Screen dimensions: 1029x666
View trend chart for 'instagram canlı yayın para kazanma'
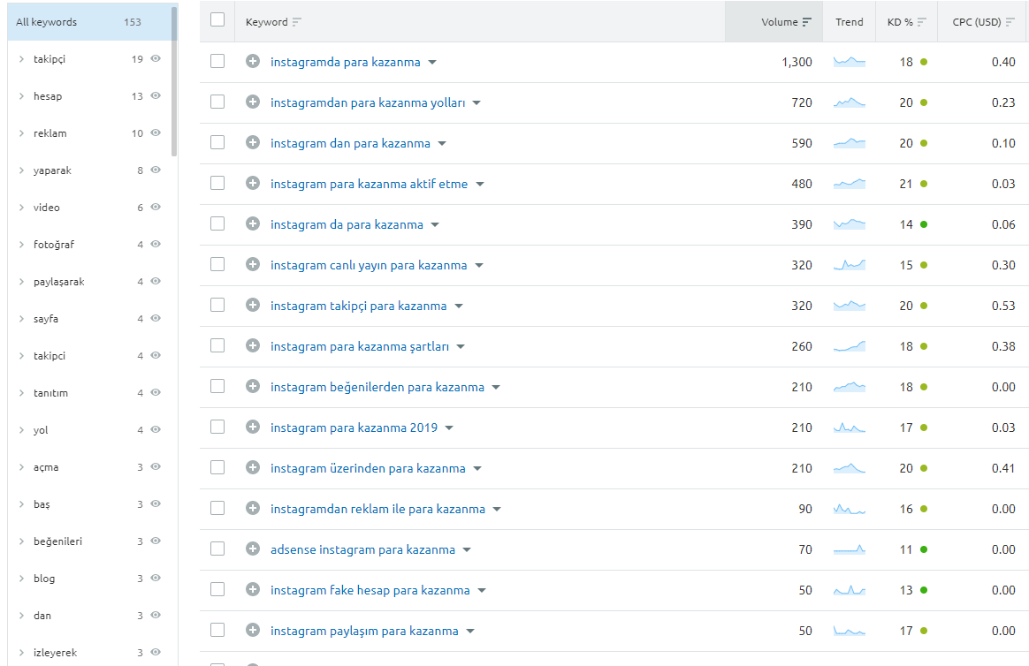click(x=850, y=265)
